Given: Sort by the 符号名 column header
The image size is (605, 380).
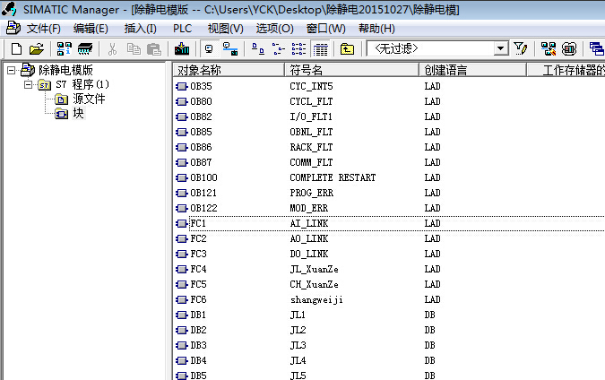Looking at the screenshot, I should [351, 70].
